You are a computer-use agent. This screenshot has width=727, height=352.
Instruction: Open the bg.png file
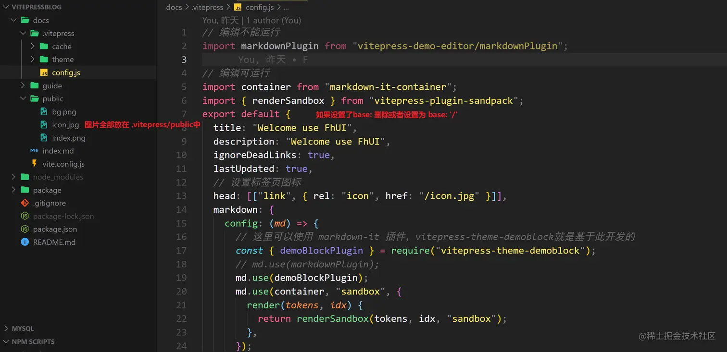coord(64,112)
